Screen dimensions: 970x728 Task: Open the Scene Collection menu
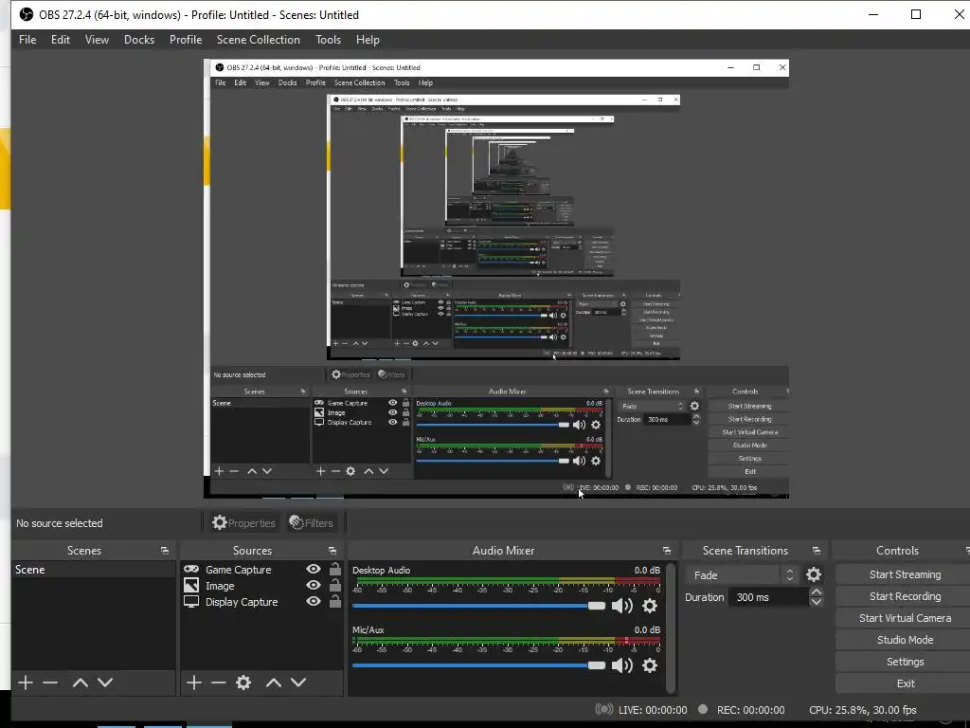coord(258,40)
